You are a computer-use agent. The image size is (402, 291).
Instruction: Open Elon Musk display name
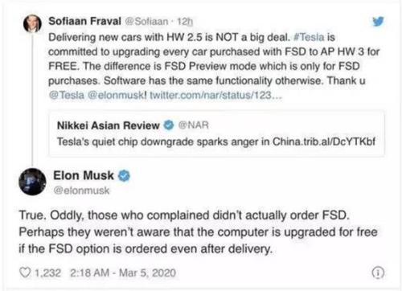84,175
